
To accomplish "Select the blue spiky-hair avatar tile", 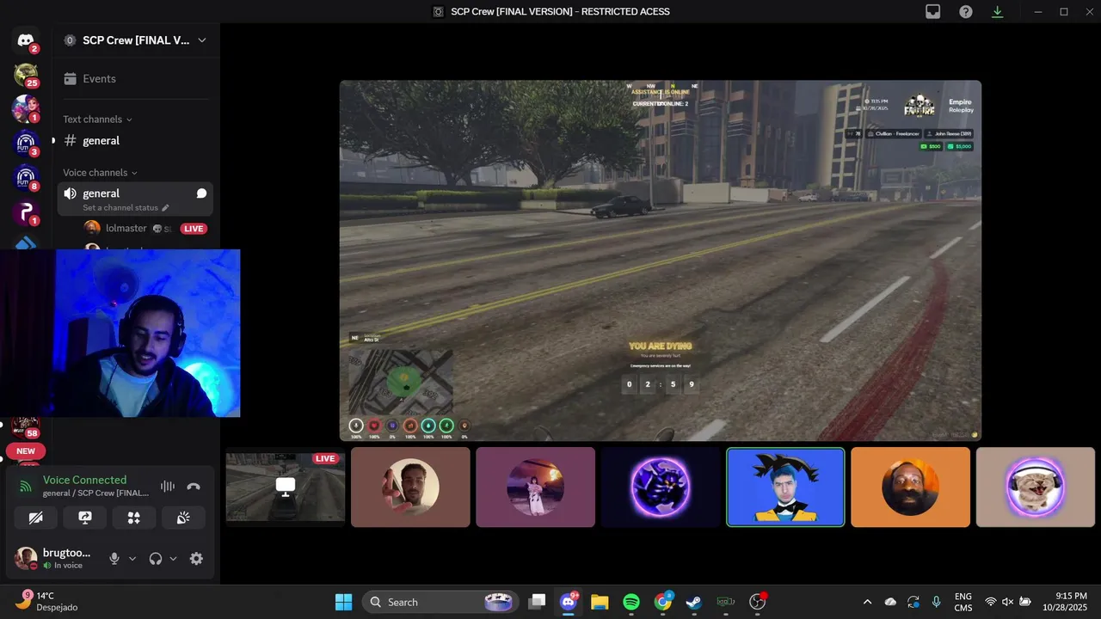I will [x=785, y=487].
